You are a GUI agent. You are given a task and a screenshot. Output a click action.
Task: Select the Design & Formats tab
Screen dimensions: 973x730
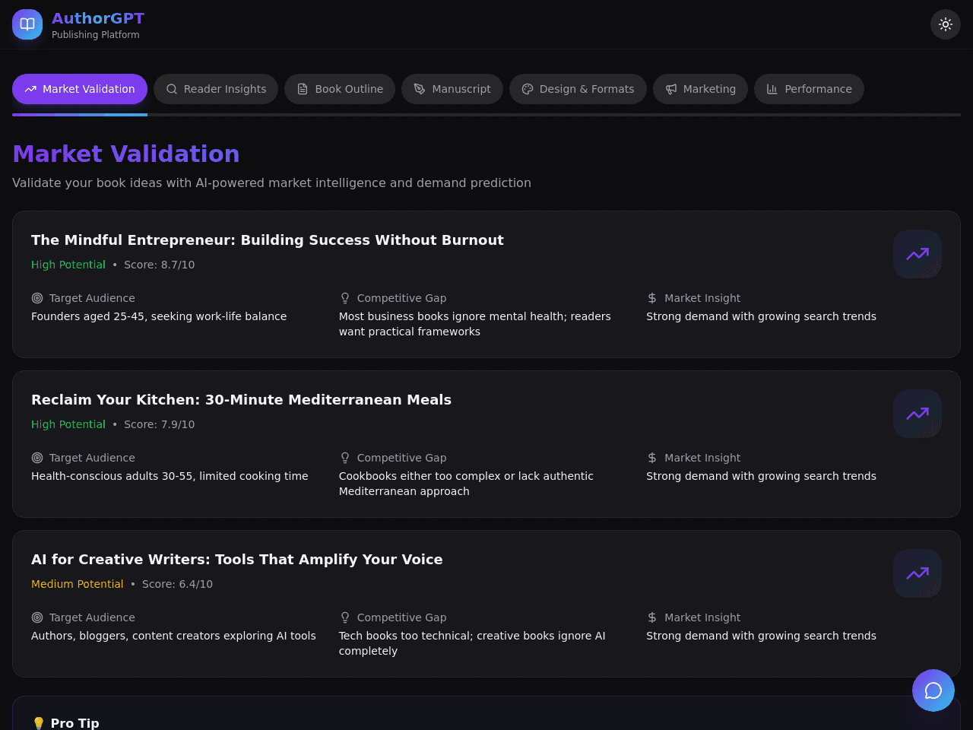tap(578, 89)
